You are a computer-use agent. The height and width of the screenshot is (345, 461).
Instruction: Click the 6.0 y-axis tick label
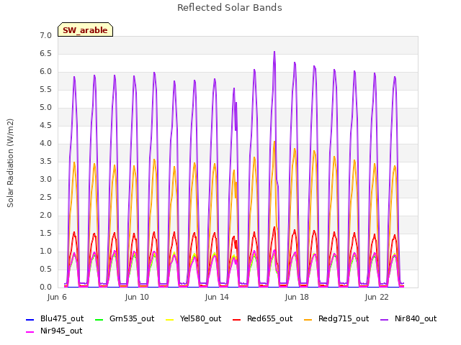(45, 72)
